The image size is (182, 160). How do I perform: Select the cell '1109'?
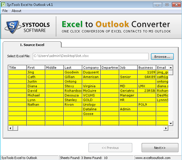[147, 72]
